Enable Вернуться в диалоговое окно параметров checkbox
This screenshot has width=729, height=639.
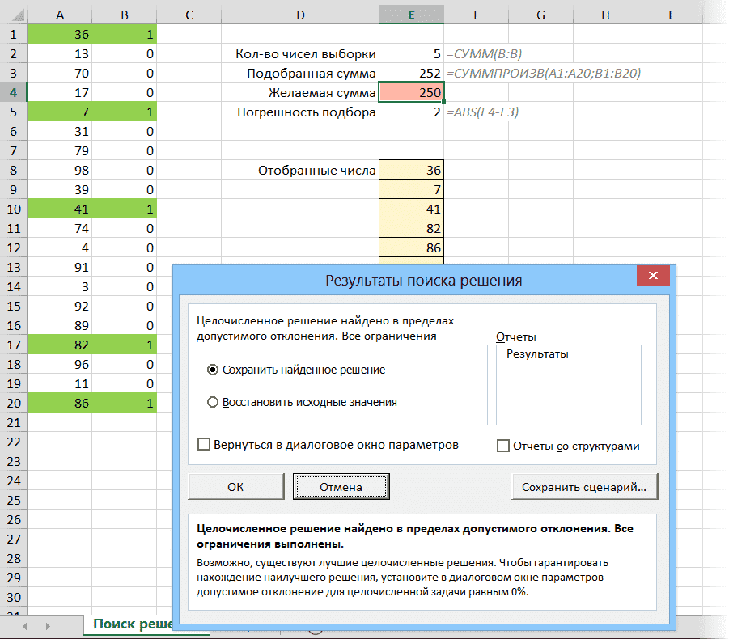point(205,445)
